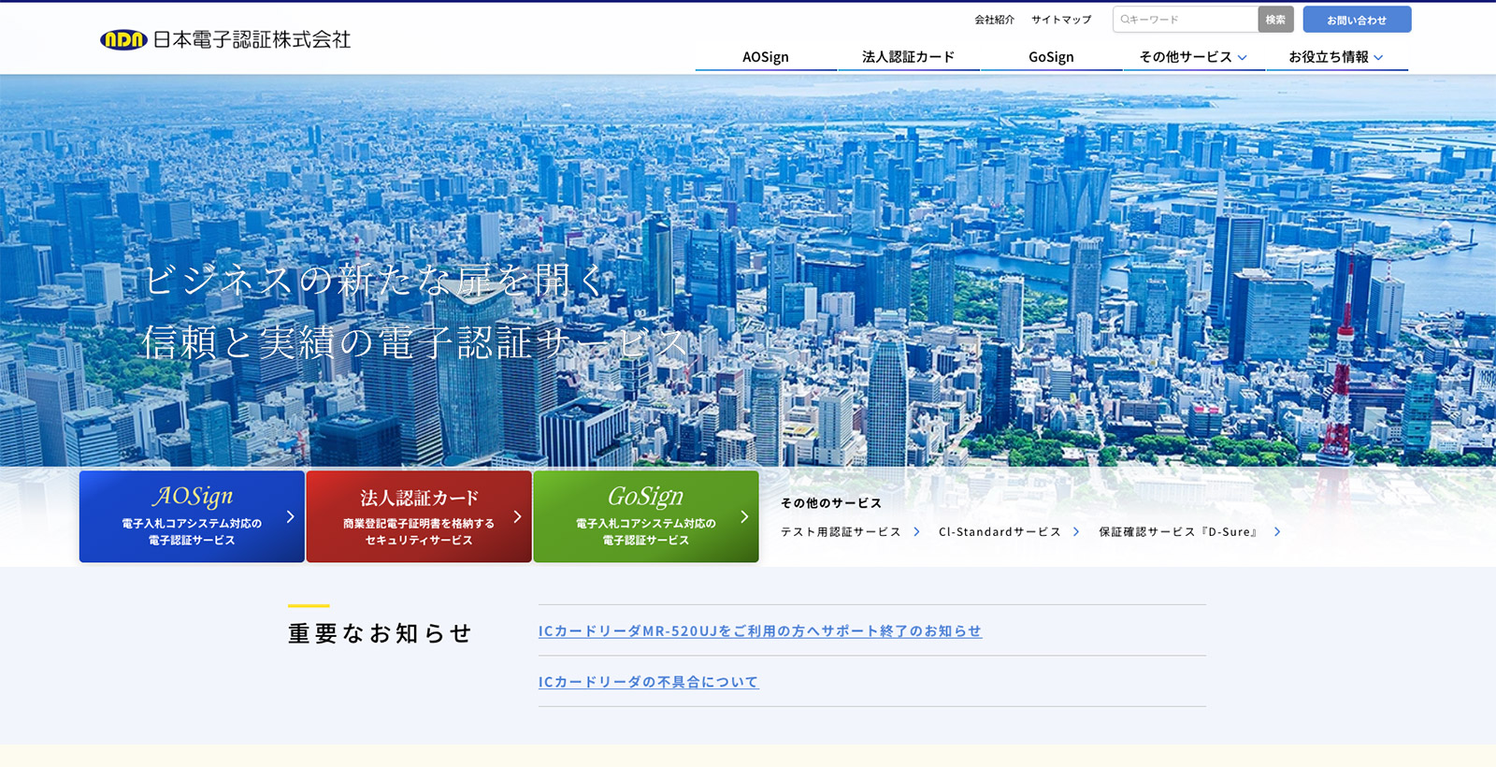The image size is (1496, 767).
Task: Open the テスト用認証サービス link
Action: coord(841,531)
